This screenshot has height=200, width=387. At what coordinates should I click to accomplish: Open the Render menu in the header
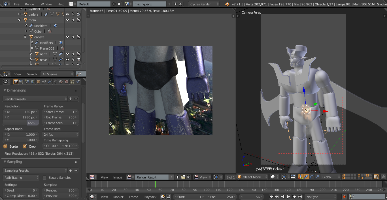[x=30, y=4]
